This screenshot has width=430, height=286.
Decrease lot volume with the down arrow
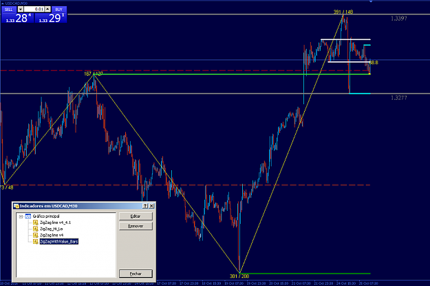(x=20, y=10)
